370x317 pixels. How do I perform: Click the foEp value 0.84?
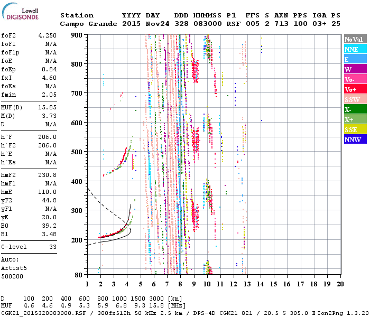[49, 69]
